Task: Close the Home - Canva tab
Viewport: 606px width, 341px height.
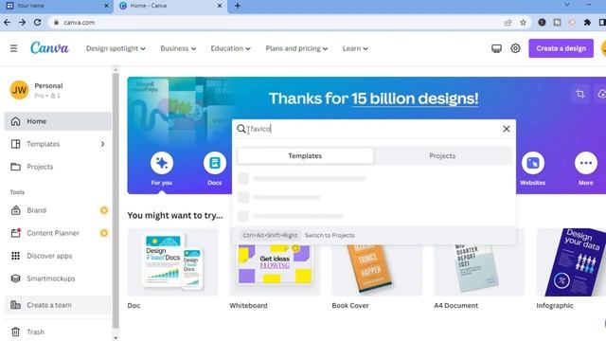Action: (220, 6)
